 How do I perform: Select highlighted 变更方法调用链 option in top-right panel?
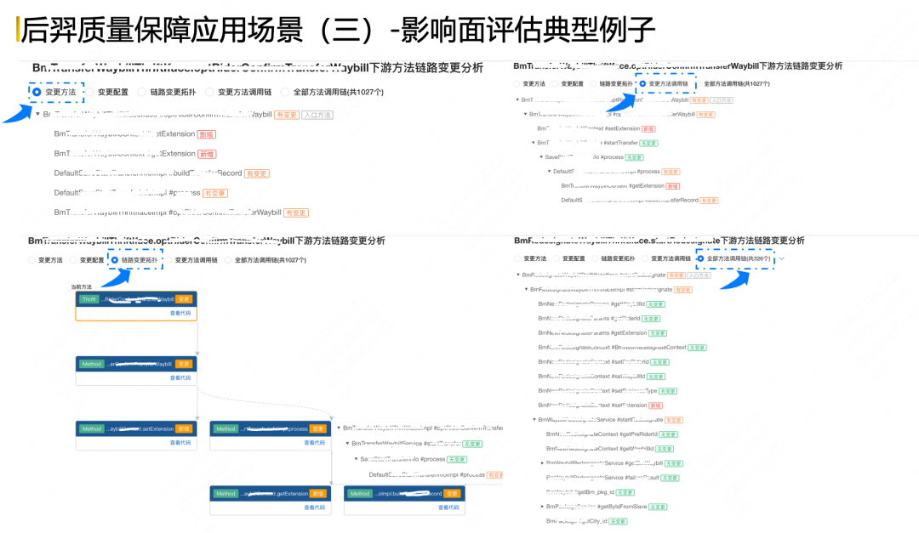(642, 84)
